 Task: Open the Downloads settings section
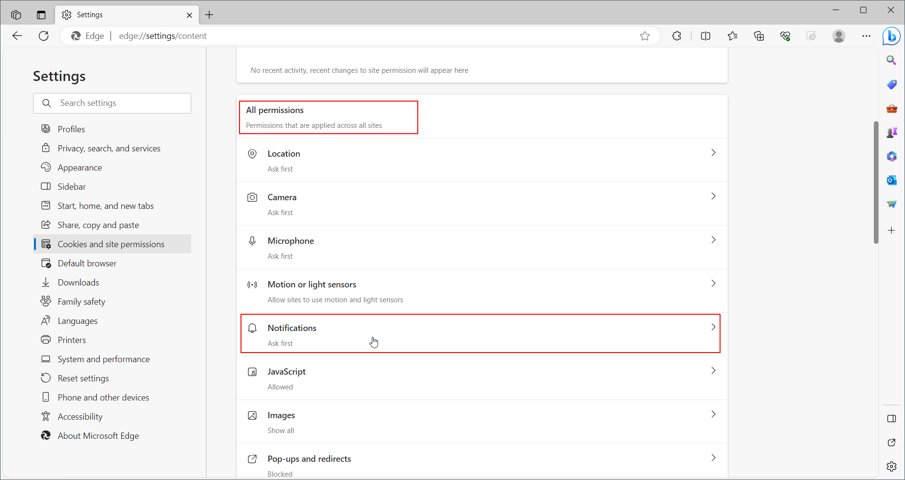point(78,283)
